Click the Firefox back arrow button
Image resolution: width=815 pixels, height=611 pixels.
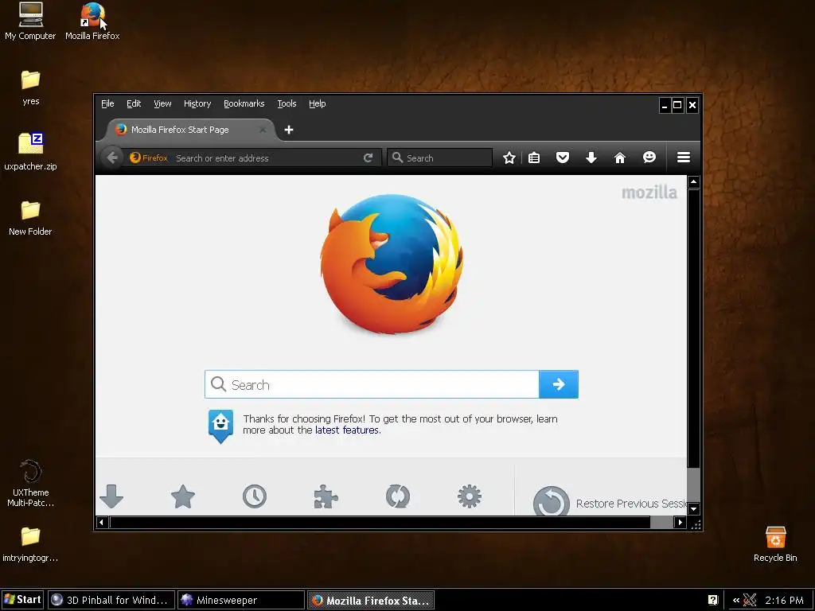coord(112,158)
